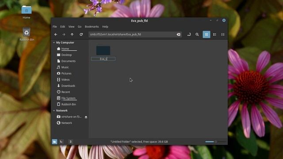Click the folder rename text field
Viewport: 283px width, 159px height.
103,59
